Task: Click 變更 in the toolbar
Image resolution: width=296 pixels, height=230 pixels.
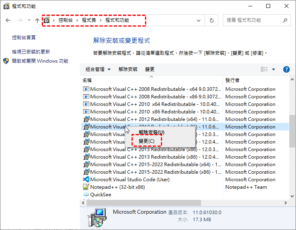Action: click(150, 69)
